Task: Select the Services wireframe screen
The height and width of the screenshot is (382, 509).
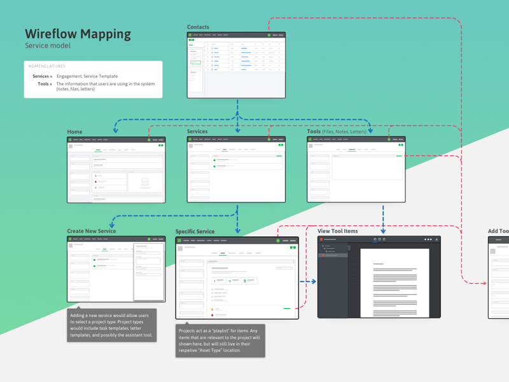Action: [x=236, y=169]
